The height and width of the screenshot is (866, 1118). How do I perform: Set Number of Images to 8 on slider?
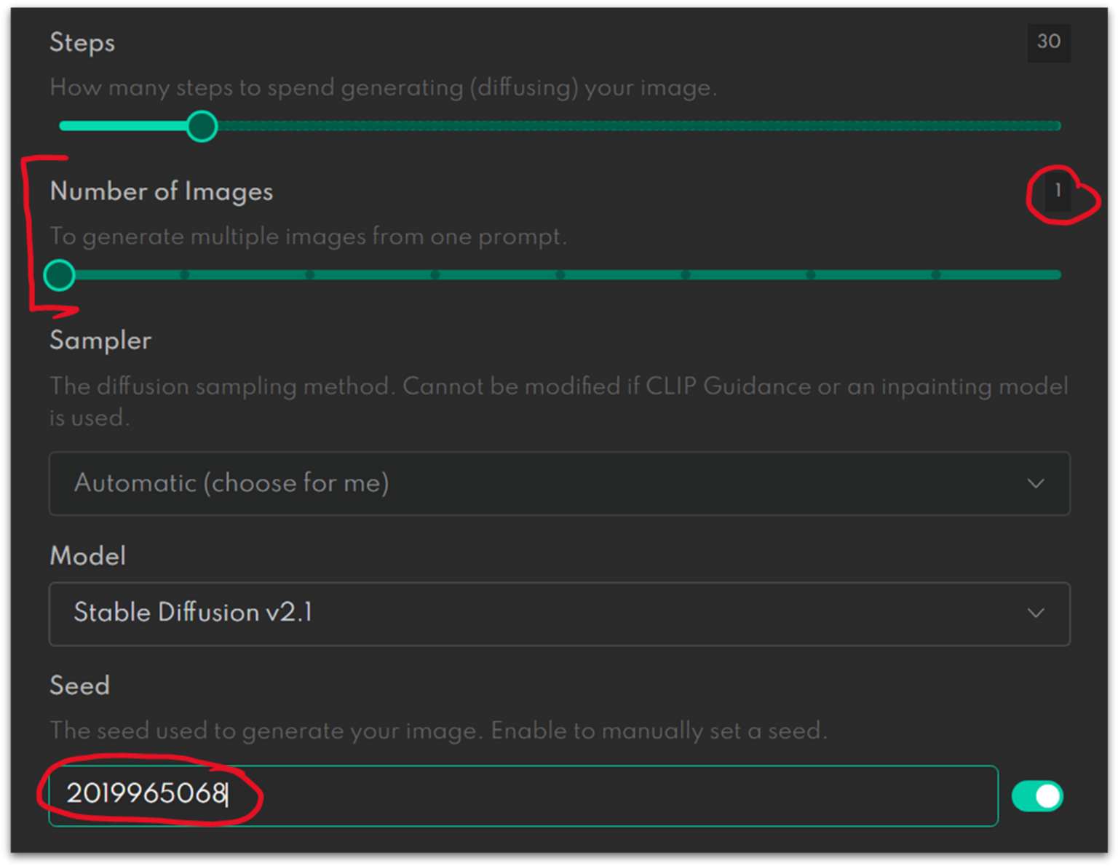click(x=936, y=275)
